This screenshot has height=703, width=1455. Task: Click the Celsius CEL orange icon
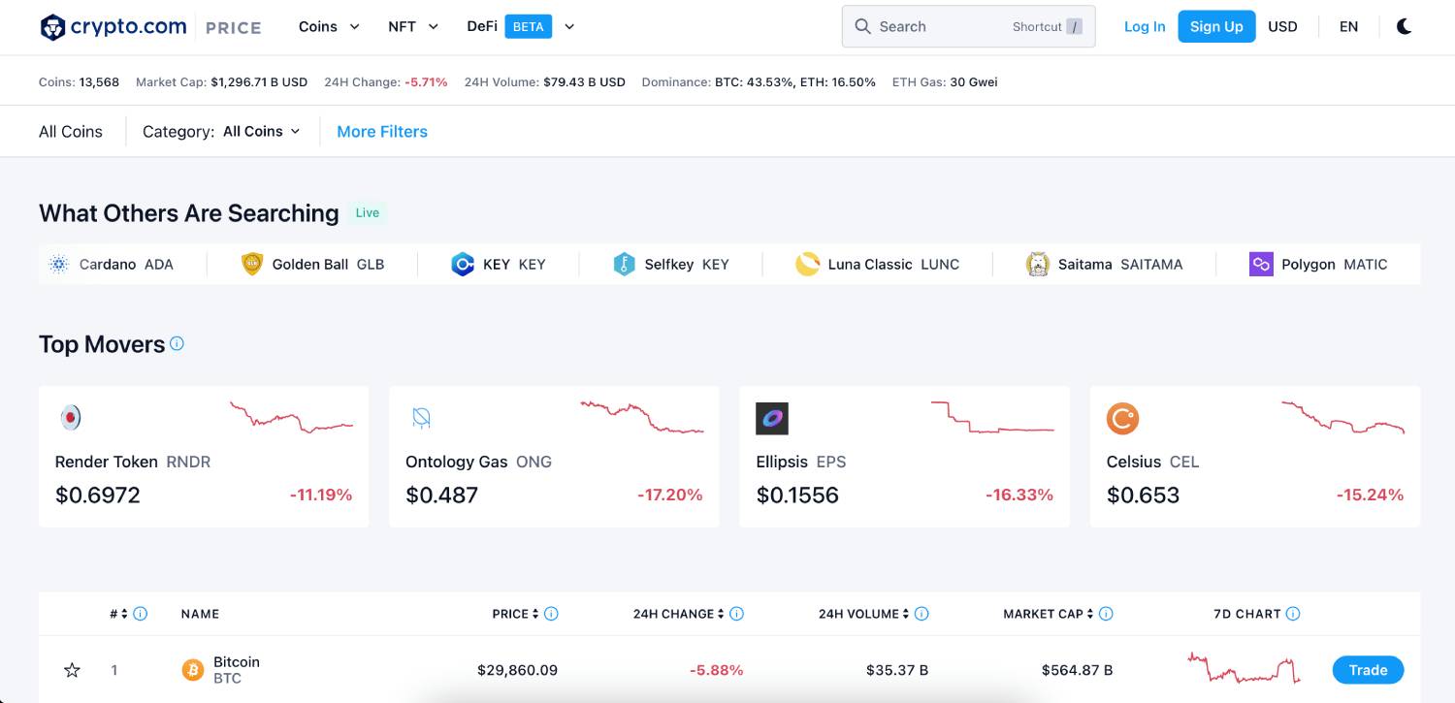[x=1122, y=418]
